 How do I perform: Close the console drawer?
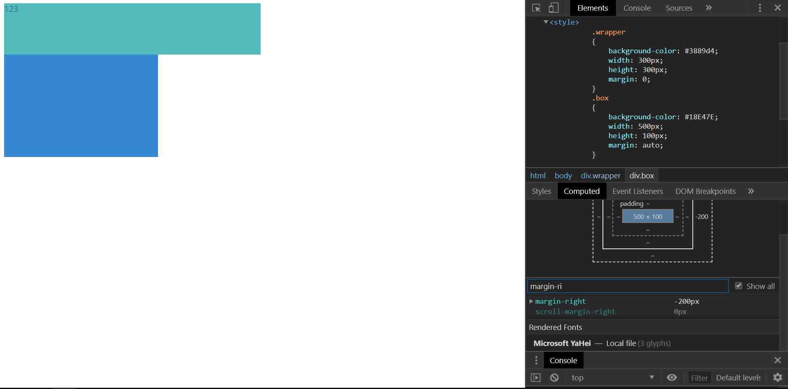pos(777,360)
